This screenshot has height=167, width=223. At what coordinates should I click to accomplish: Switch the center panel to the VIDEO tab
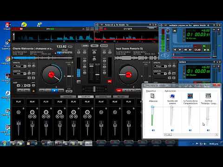tap(94, 46)
